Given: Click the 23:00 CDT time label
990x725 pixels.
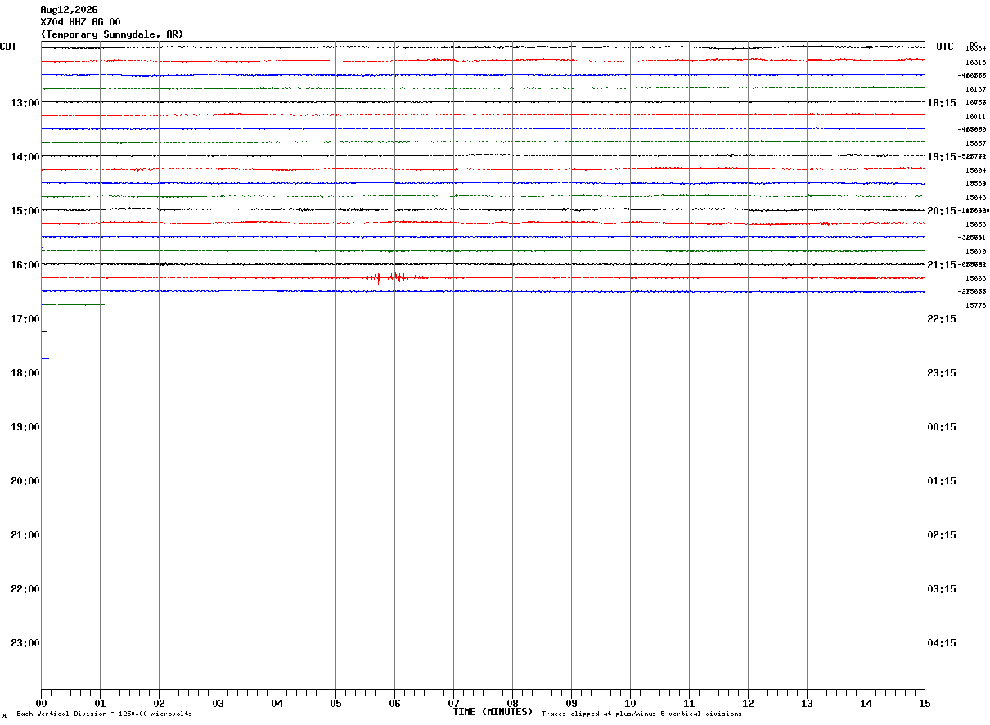Looking at the screenshot, I should [x=25, y=643].
